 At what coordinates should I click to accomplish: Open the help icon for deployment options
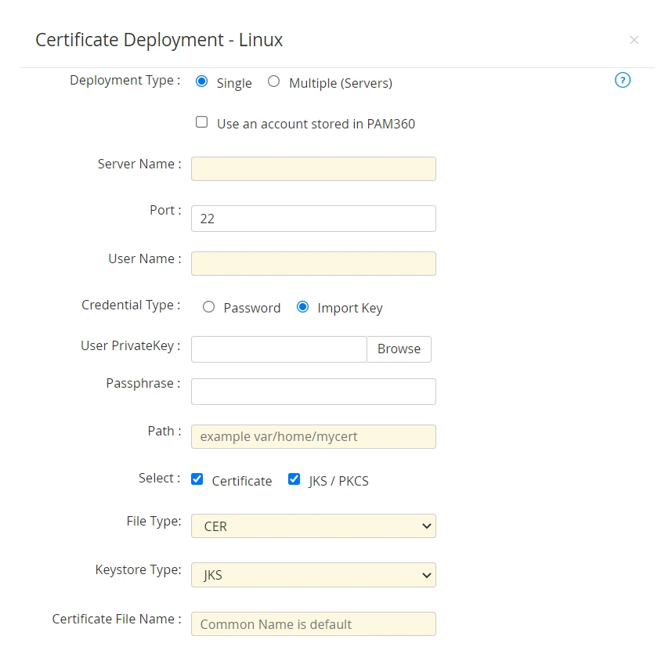point(623,80)
